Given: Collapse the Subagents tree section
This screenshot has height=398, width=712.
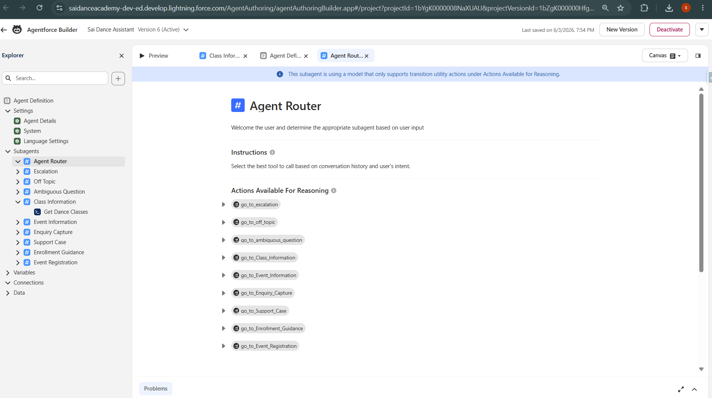Looking at the screenshot, I should click(8, 151).
